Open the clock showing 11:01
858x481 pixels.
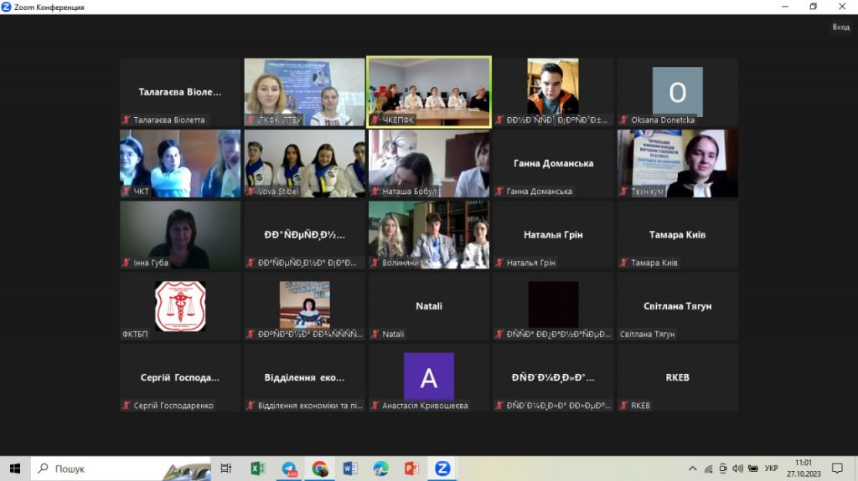click(804, 468)
